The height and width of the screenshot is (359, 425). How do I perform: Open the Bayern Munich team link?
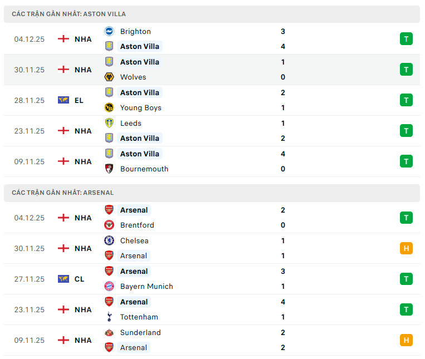click(146, 287)
